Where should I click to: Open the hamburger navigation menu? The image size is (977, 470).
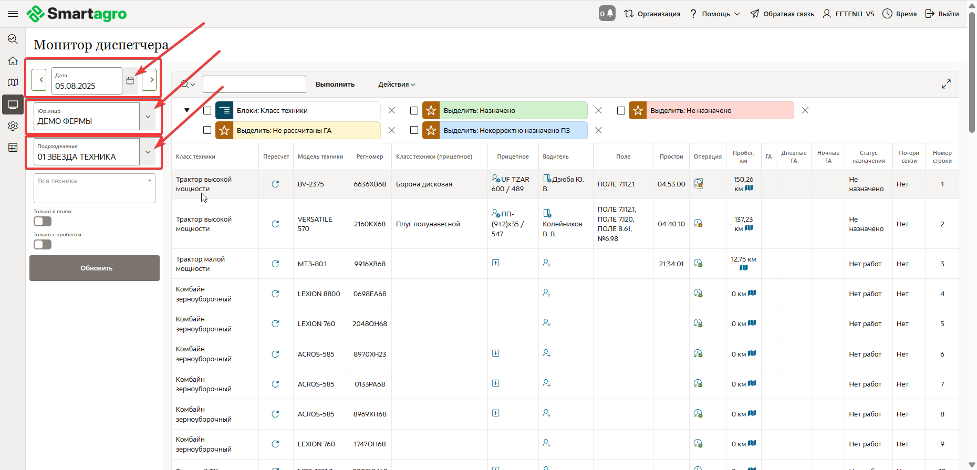coord(13,14)
